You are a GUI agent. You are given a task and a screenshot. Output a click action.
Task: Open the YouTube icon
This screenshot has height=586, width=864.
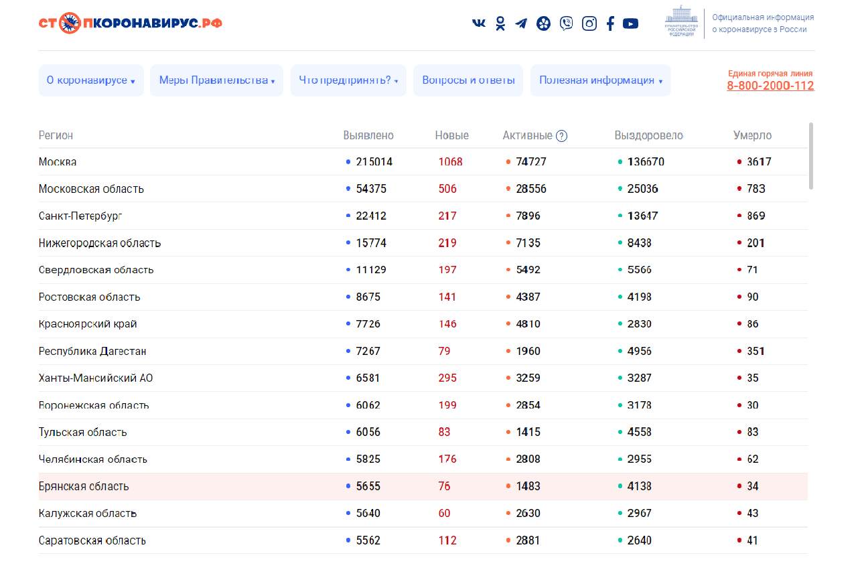click(x=630, y=23)
